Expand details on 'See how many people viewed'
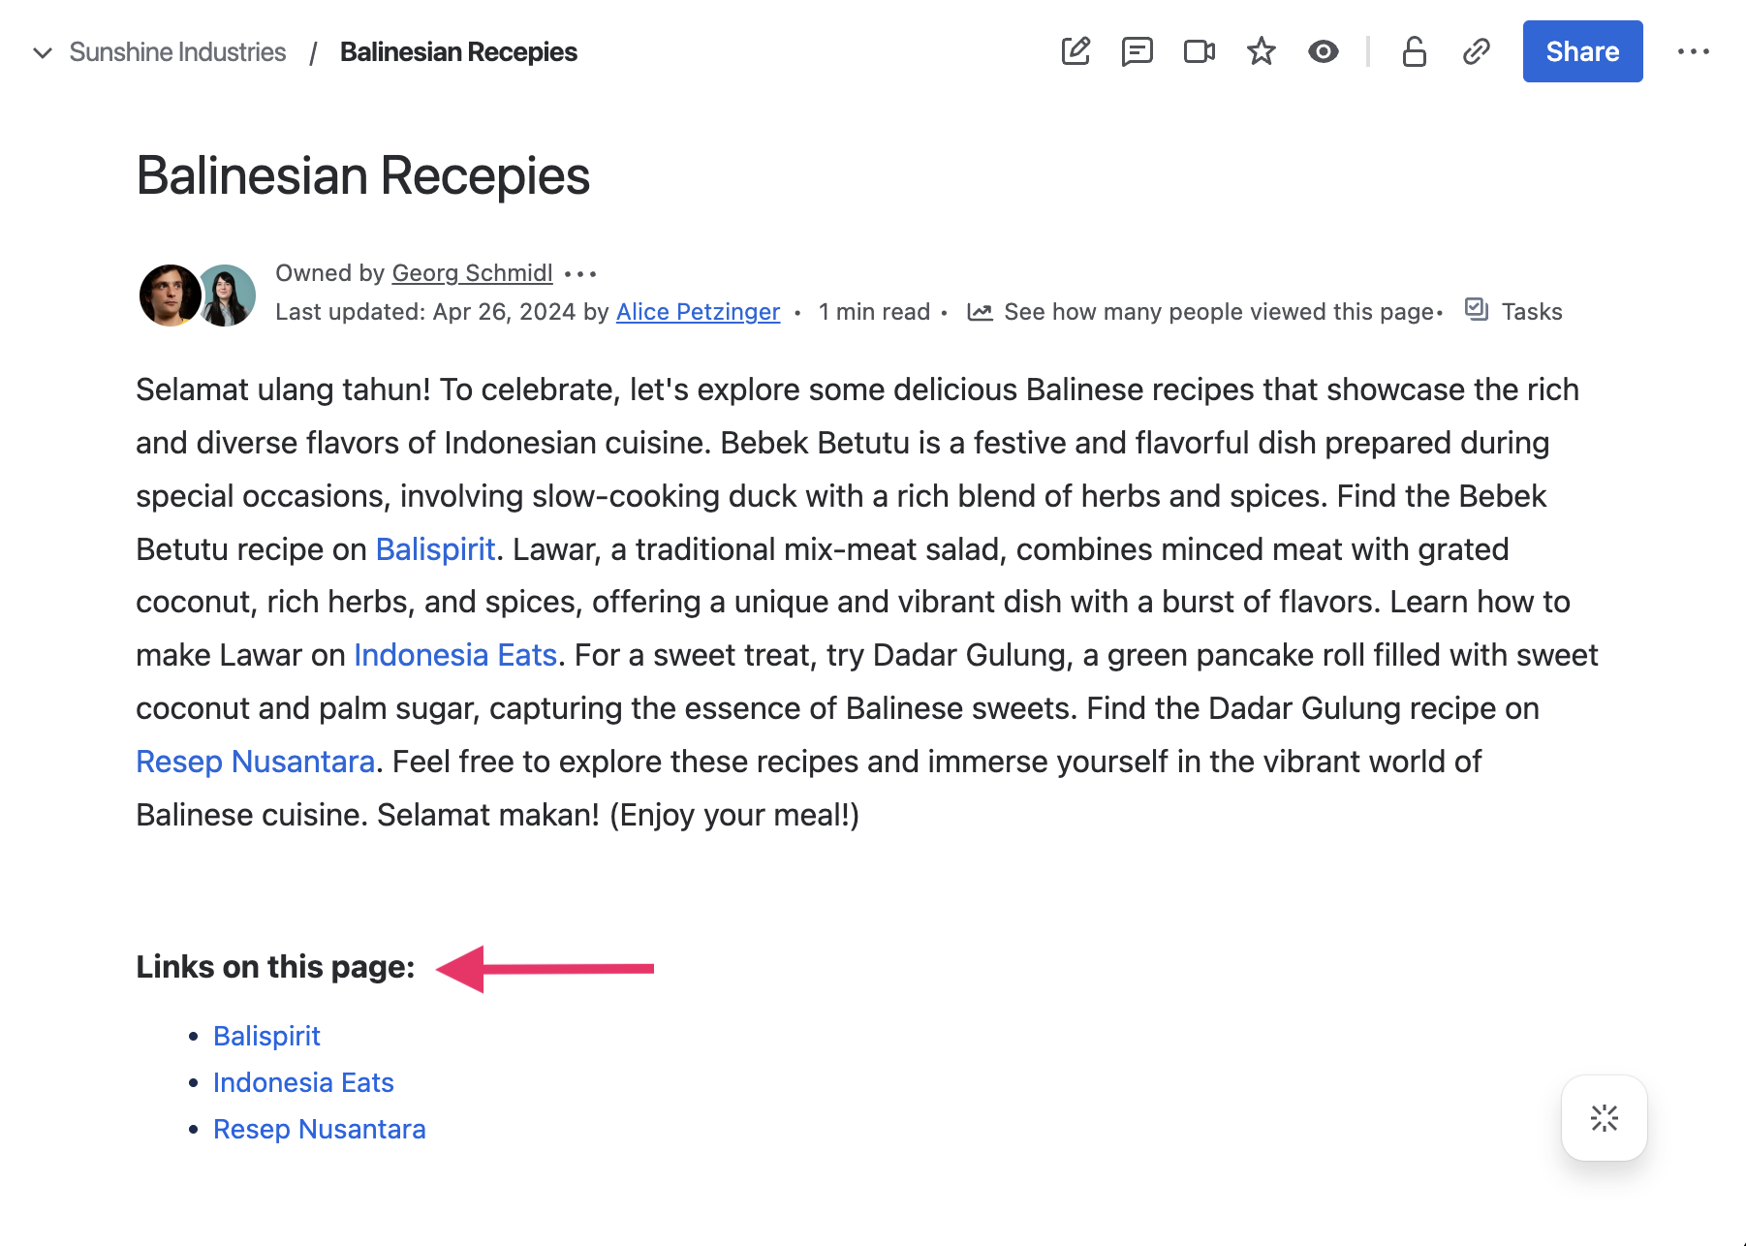This screenshot has width=1746, height=1246. (1219, 311)
